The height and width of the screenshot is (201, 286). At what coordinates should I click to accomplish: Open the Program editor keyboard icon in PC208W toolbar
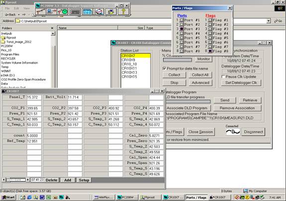[x=75, y=11]
